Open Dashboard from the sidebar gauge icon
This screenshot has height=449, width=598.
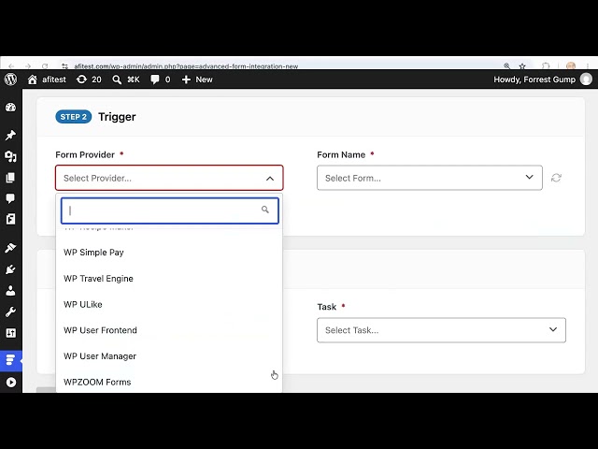click(x=10, y=108)
